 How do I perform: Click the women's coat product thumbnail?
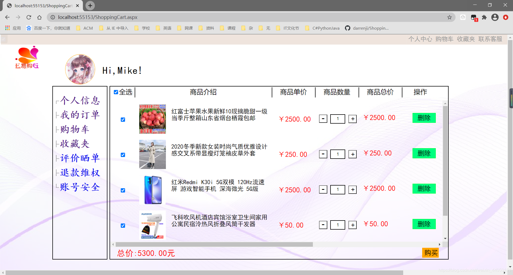coord(153,154)
